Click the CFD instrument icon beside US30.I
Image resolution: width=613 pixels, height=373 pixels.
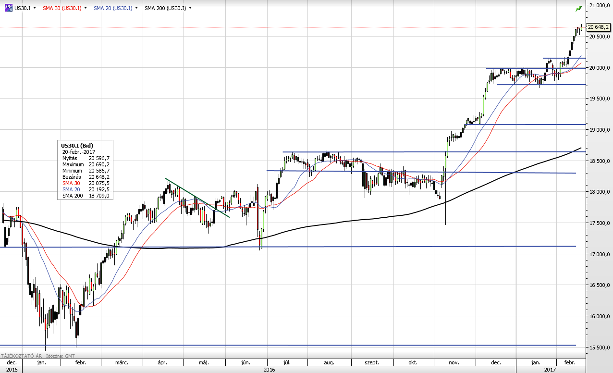tap(9, 8)
